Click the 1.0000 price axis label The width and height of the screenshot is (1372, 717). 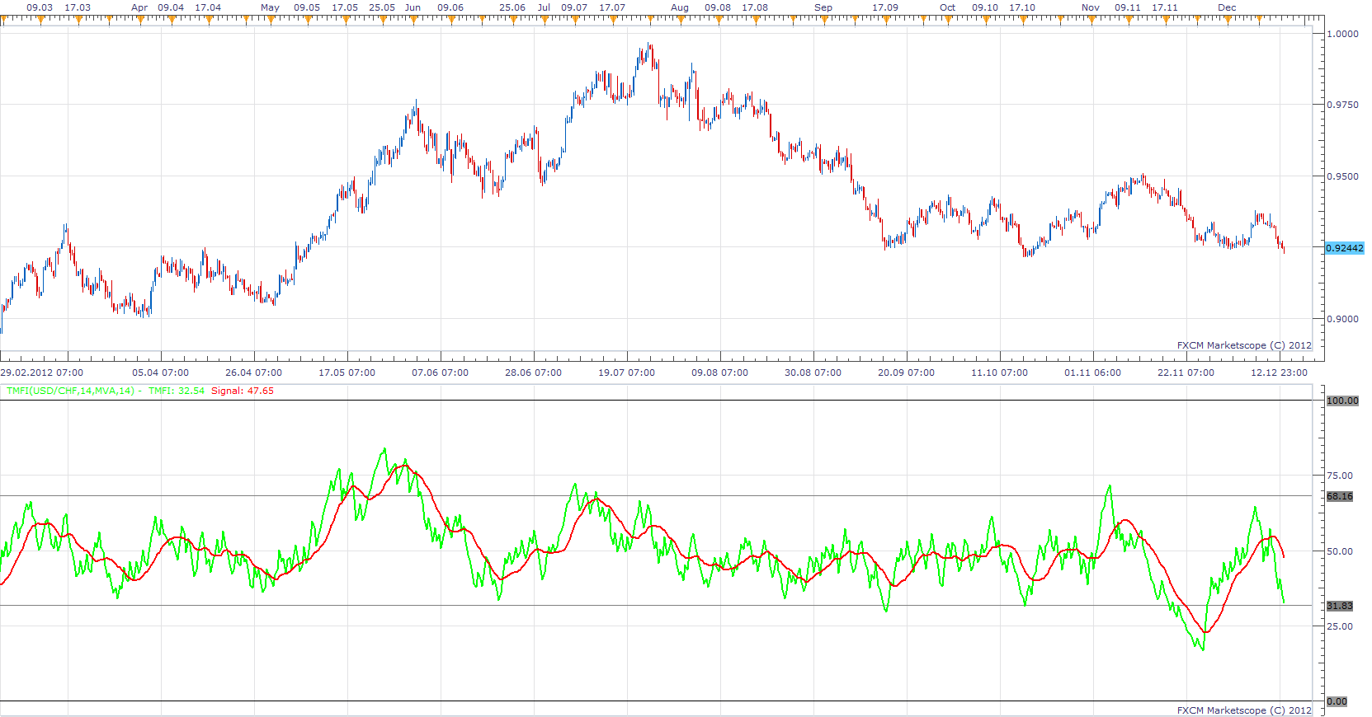click(x=1342, y=34)
